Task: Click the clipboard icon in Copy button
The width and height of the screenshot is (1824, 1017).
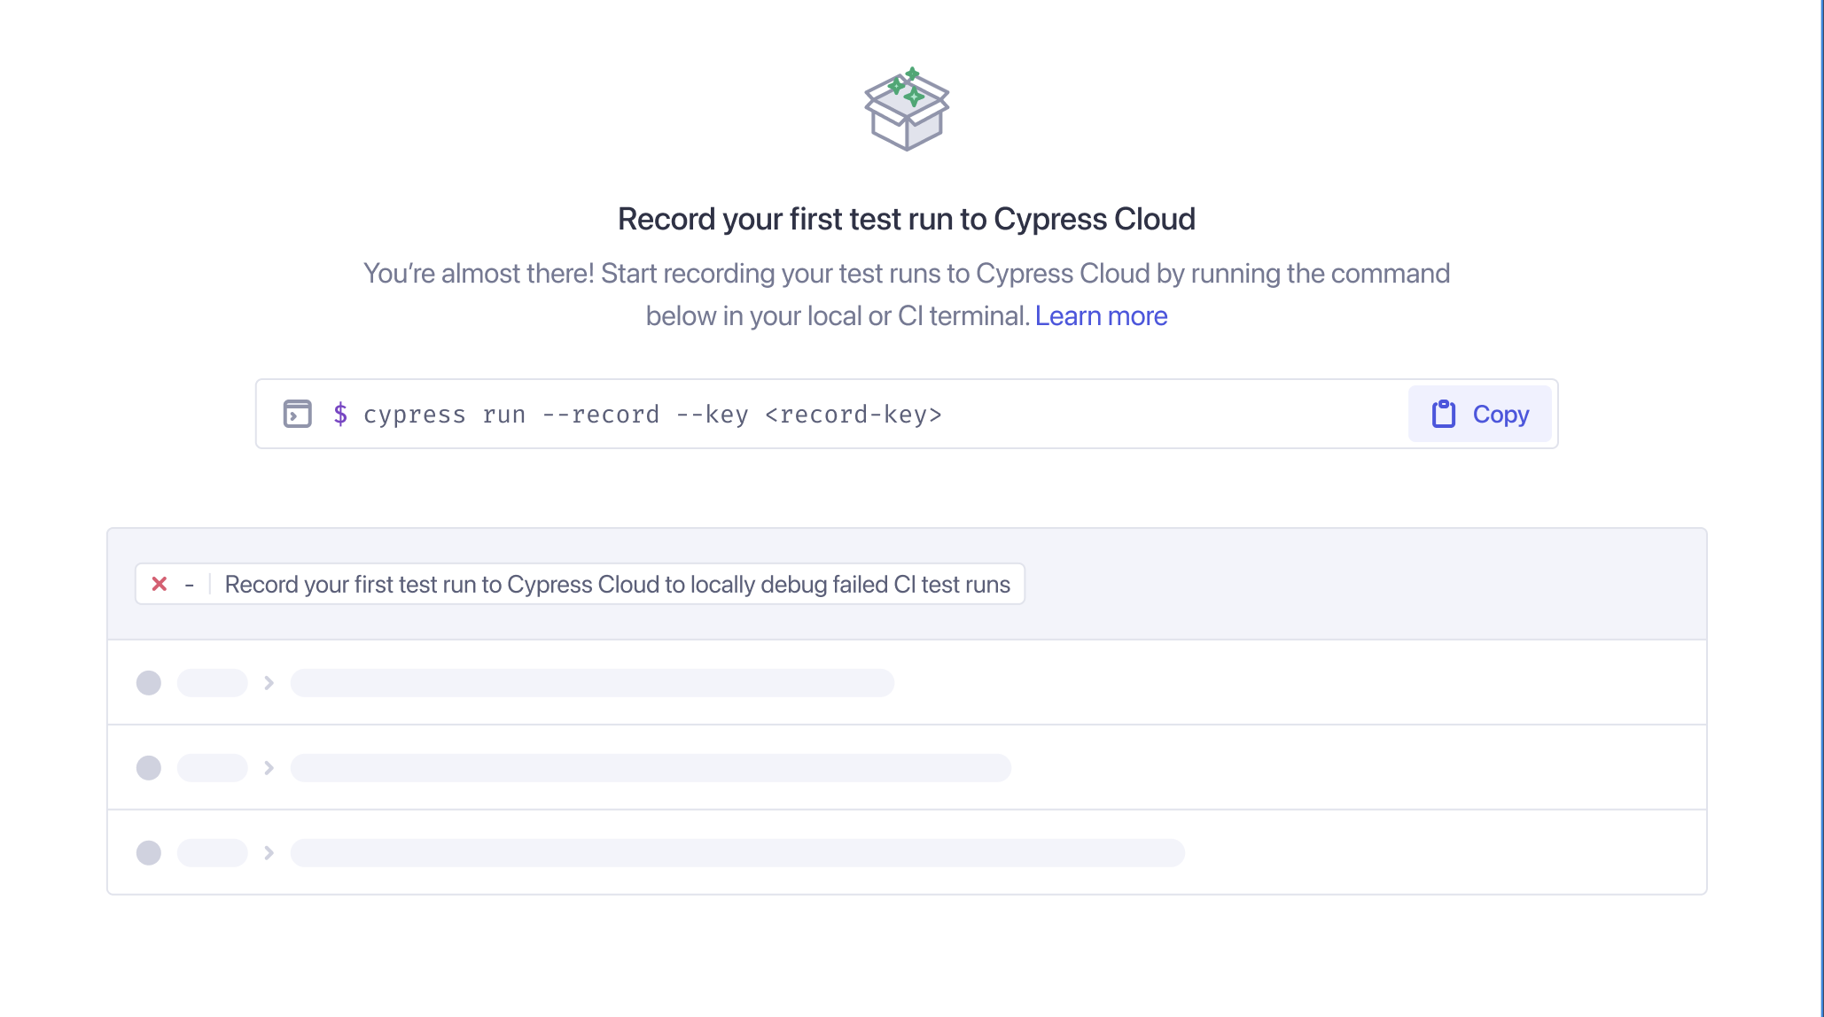Action: [1444, 414]
